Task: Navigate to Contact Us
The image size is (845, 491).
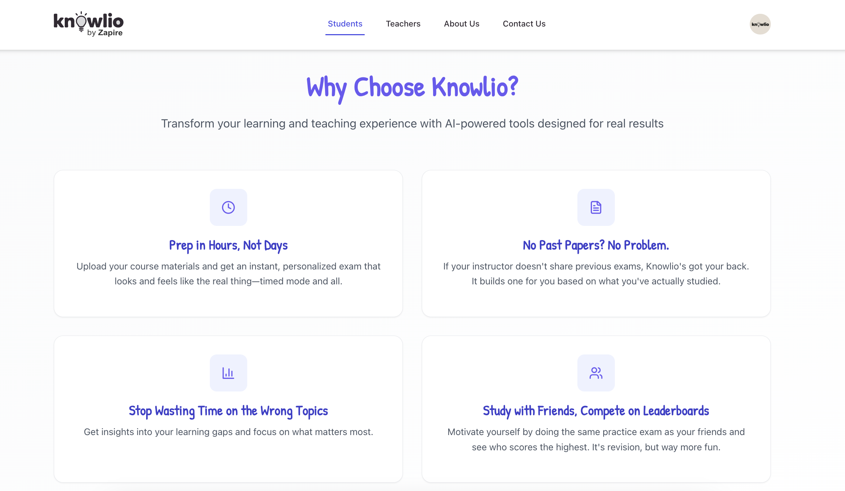Action: click(524, 24)
